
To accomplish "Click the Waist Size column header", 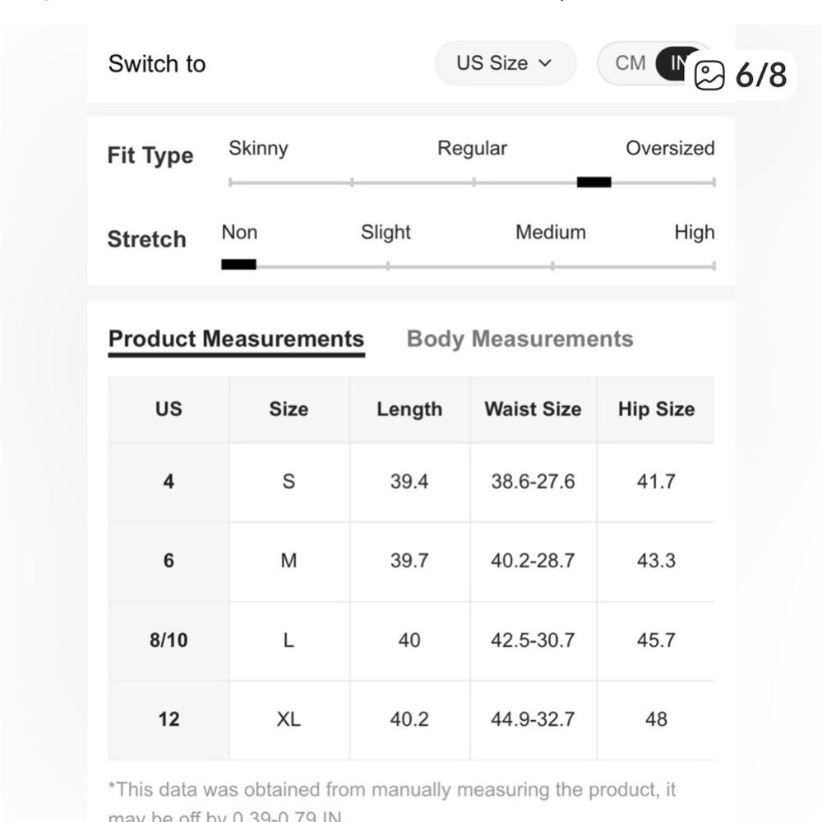I will (533, 409).
